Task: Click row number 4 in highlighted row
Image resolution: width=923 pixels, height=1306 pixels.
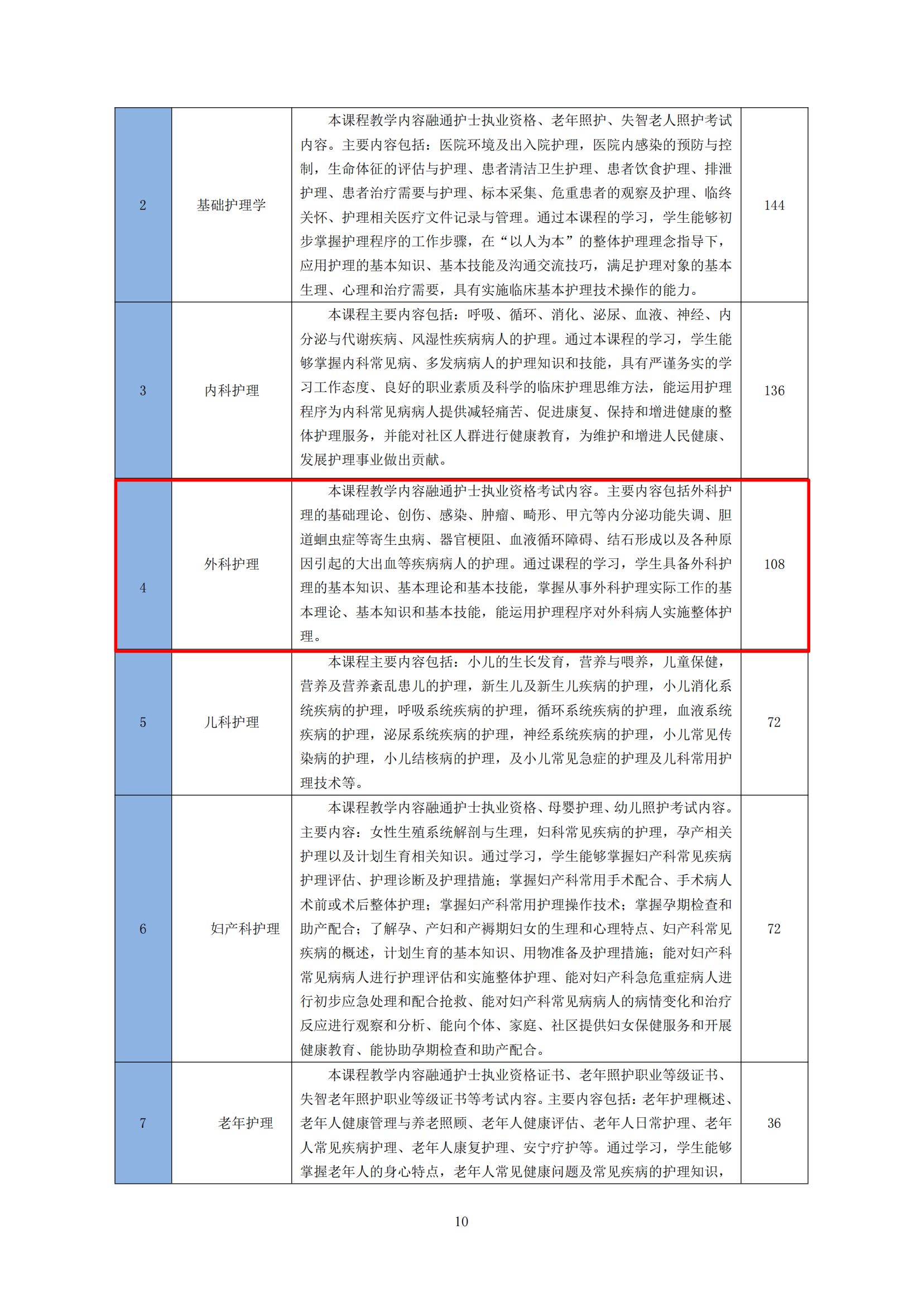Action: pos(143,587)
